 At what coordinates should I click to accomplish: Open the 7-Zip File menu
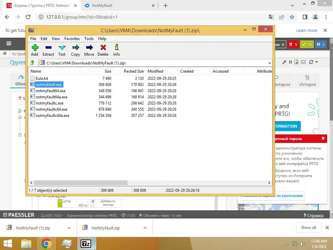[x=33, y=39]
